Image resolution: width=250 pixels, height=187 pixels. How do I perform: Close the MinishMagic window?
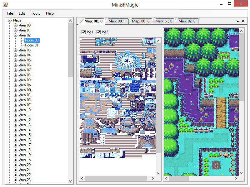tap(241, 3)
